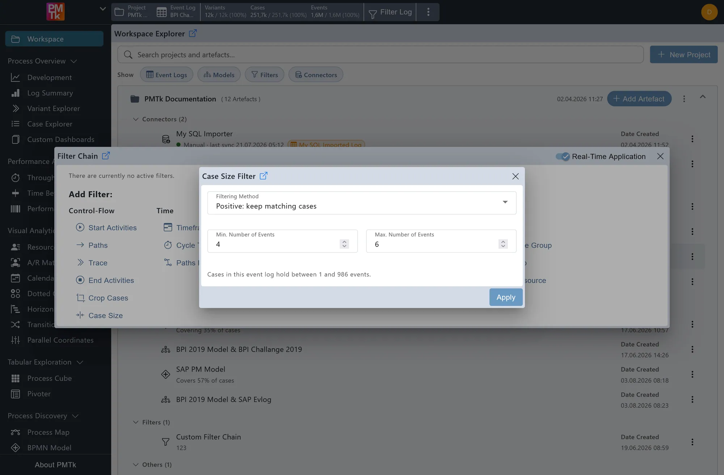Viewport: 724px width, 475px height.
Task: Open Log Summary from sidebar
Action: 50,93
